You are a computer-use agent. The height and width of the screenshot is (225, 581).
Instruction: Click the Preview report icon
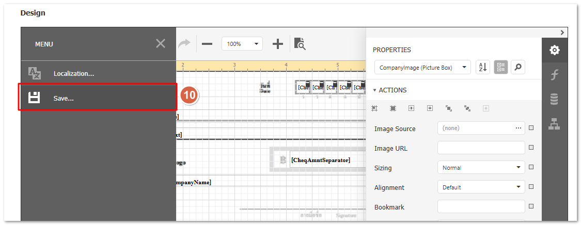pos(300,44)
